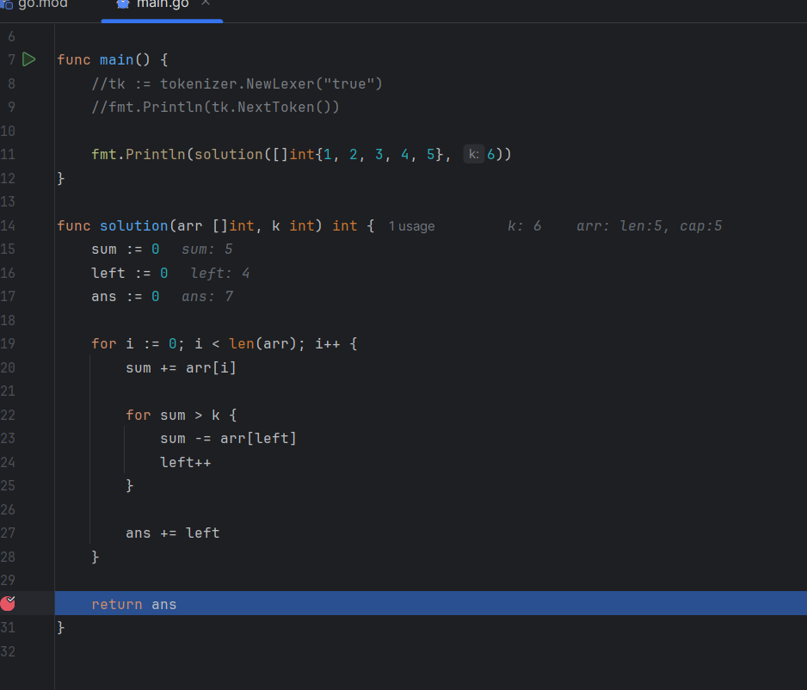Viewport: 807px width, 690px height.
Task: Click the inline debug value "ans: 7"
Action: [207, 297]
